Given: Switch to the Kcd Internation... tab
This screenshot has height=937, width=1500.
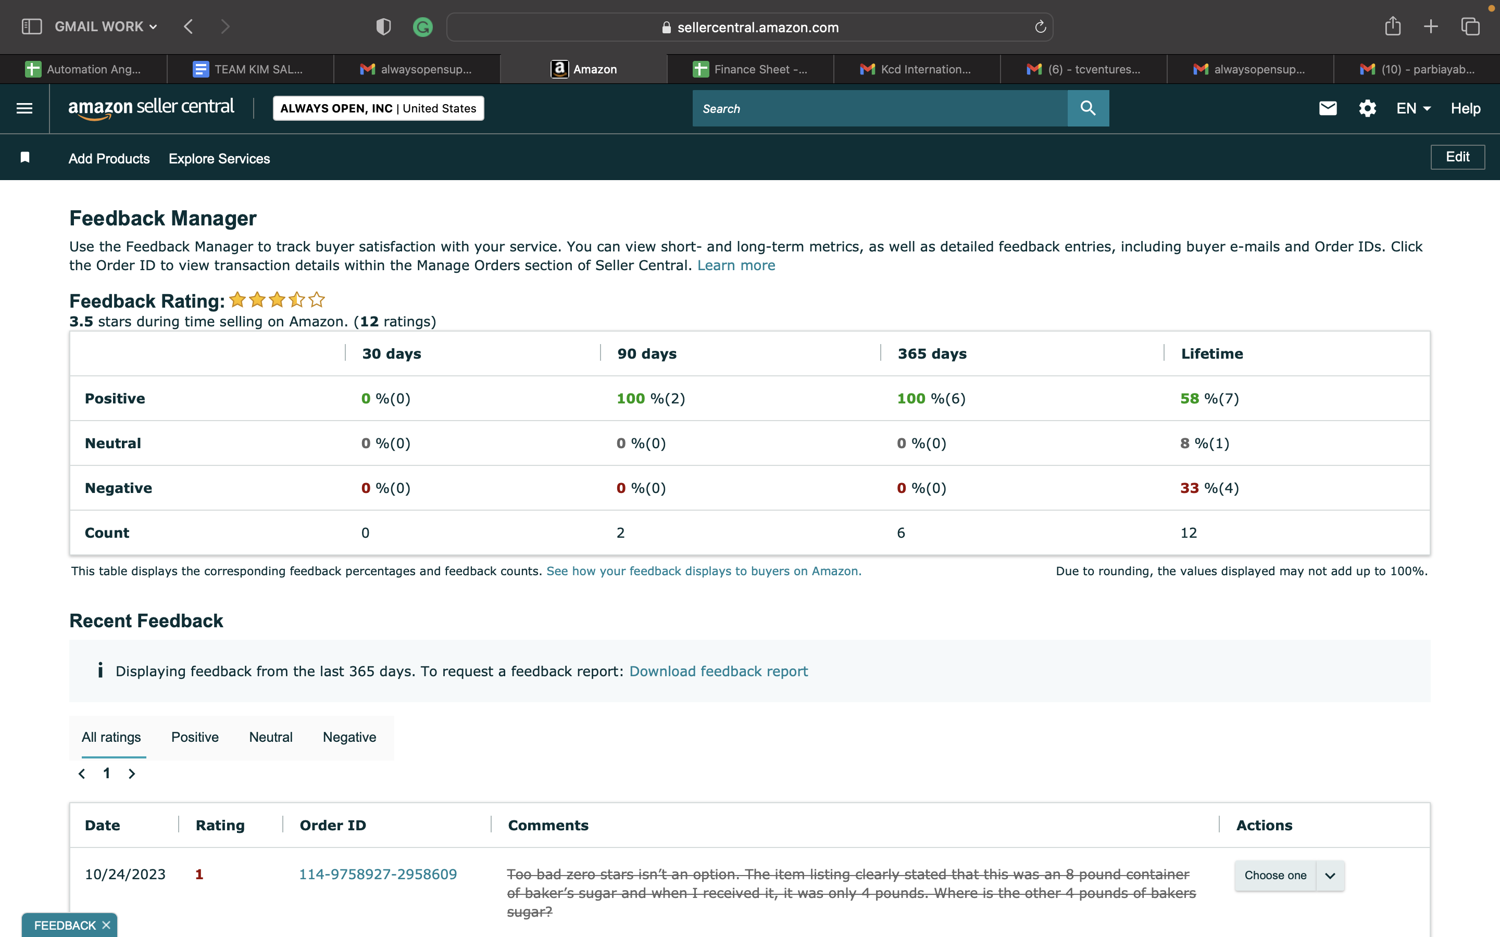Looking at the screenshot, I should click(x=917, y=69).
